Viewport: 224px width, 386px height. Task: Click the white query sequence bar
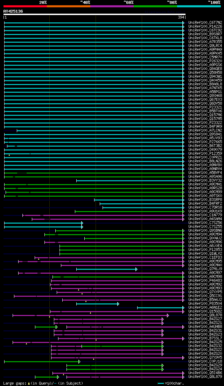94,14
